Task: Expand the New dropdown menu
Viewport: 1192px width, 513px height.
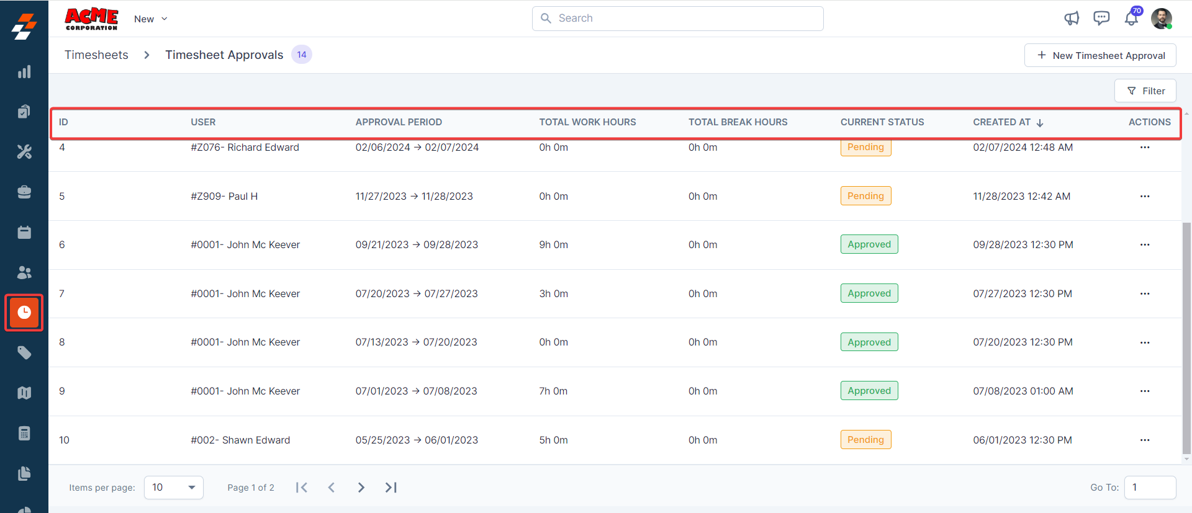Action: (151, 19)
